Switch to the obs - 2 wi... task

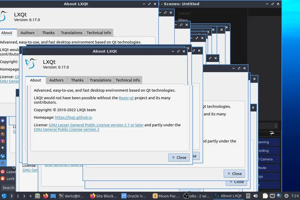point(197,196)
